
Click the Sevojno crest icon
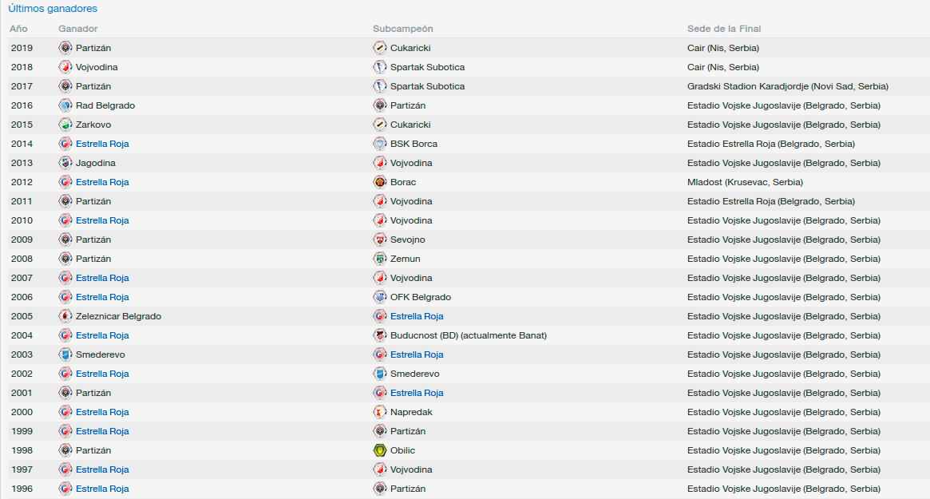[x=380, y=240]
